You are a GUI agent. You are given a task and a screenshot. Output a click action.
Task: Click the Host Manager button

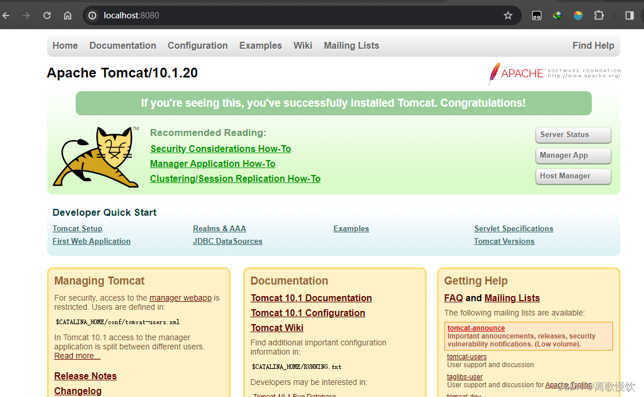[573, 176]
